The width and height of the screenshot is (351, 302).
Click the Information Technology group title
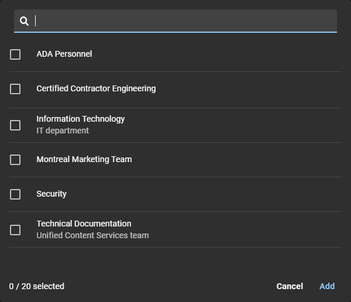(x=80, y=119)
